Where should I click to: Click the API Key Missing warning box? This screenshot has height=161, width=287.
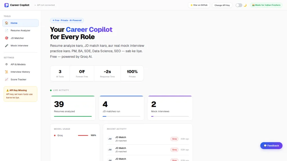[x=20, y=94]
